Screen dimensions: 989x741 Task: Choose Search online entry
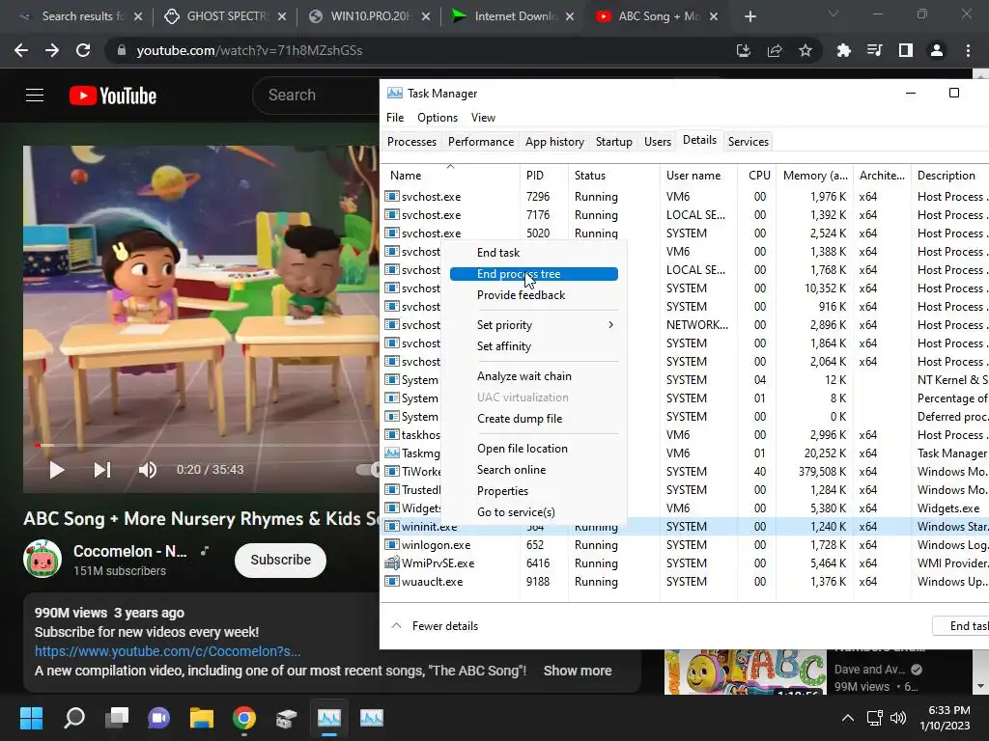[533, 470]
